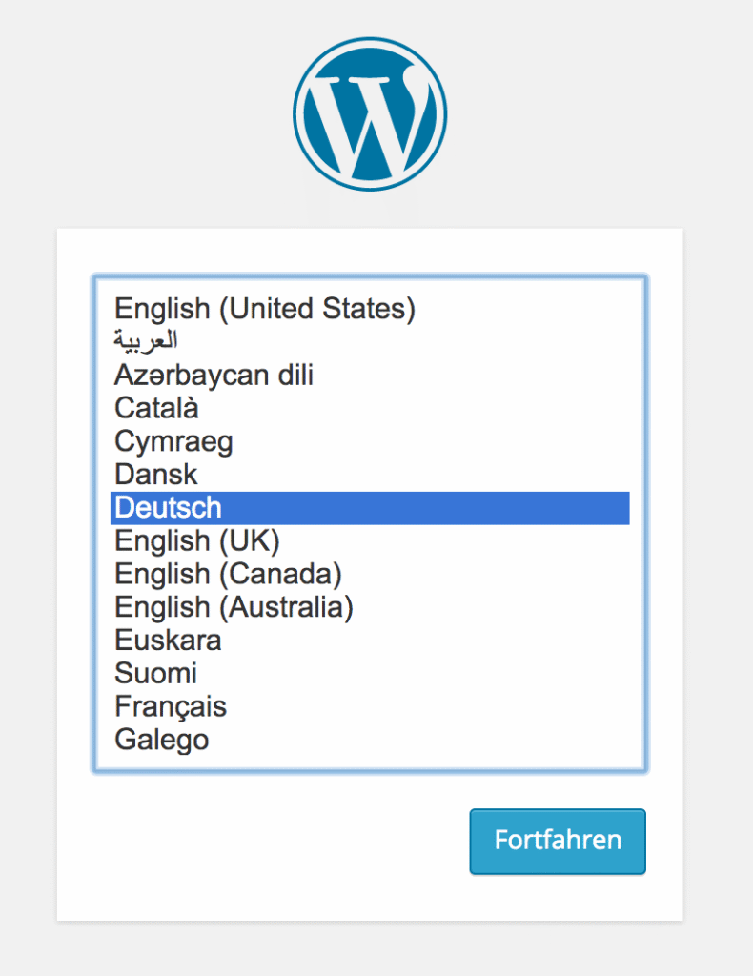Choose the Welsh language option
Screen dimensions: 753x976
pyautogui.click(x=173, y=442)
